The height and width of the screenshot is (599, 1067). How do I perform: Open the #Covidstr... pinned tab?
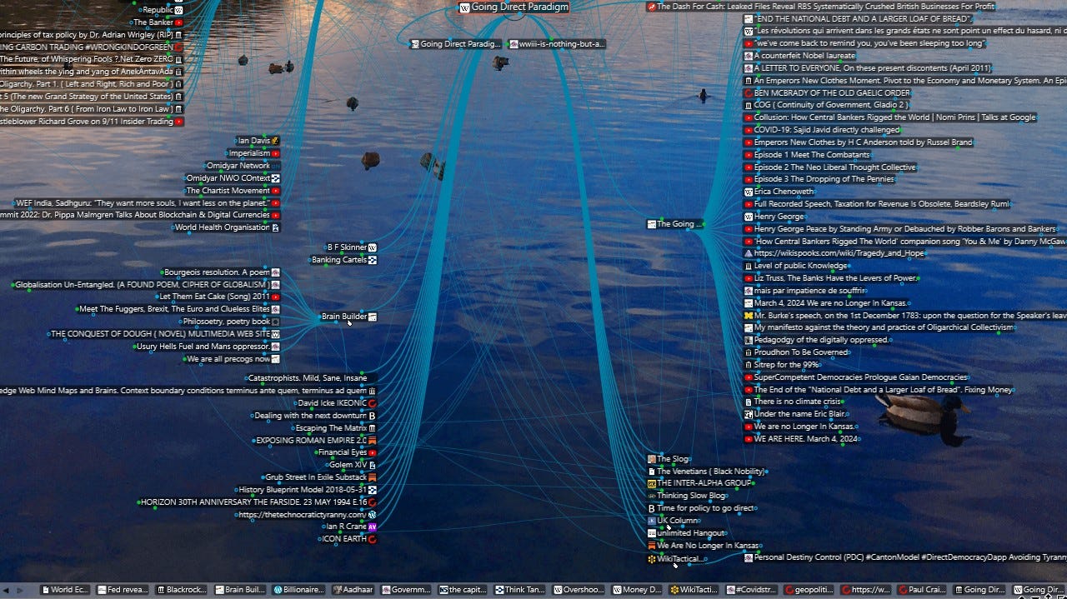pyautogui.click(x=752, y=590)
